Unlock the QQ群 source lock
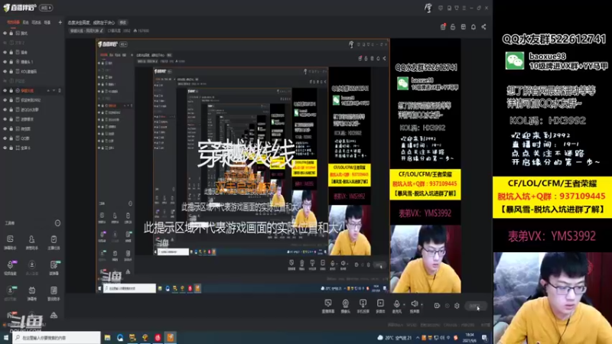Screen dimensions: 612x344 pos(11,138)
